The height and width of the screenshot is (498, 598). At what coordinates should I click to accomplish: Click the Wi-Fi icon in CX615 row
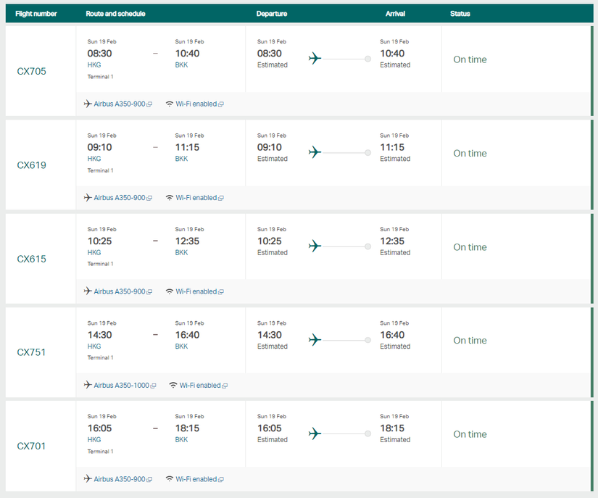pyautogui.click(x=170, y=291)
